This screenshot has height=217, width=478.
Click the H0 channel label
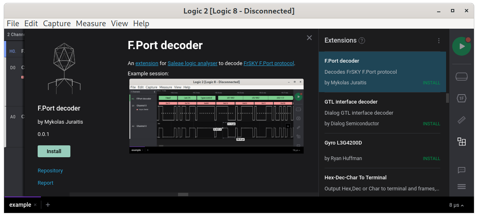click(x=13, y=51)
